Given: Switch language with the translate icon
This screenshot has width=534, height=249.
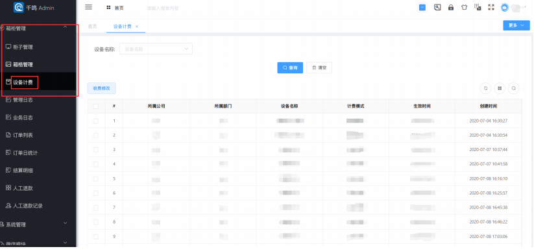Looking at the screenshot, I should [478, 7].
